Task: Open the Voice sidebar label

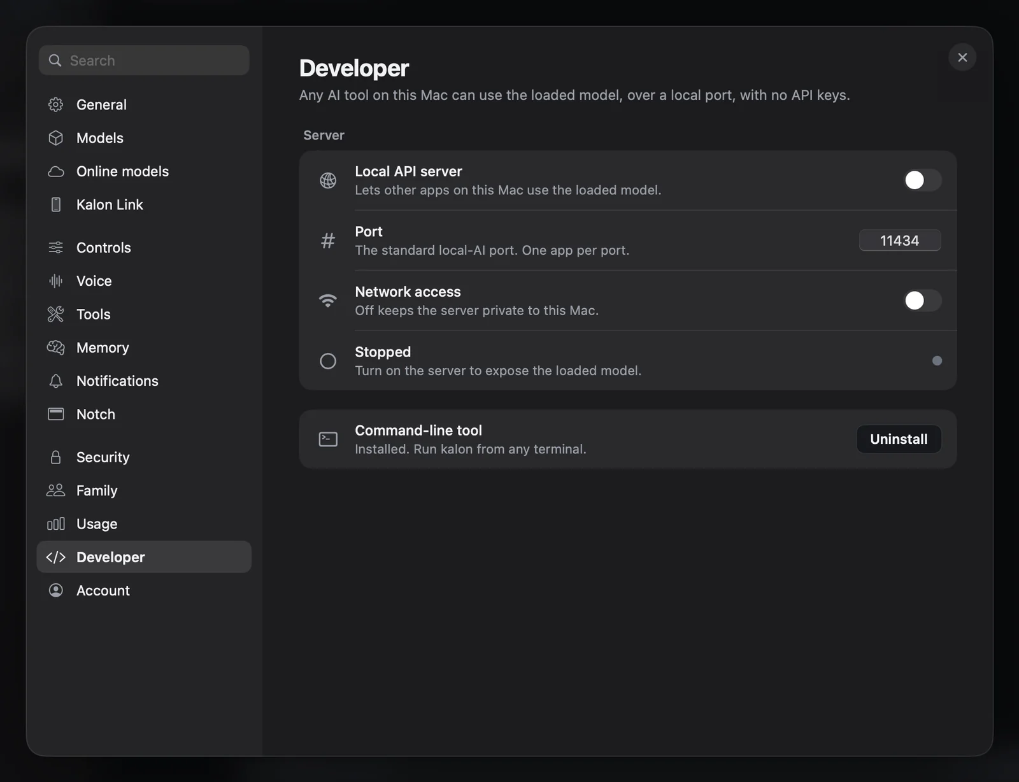Action: coord(94,281)
